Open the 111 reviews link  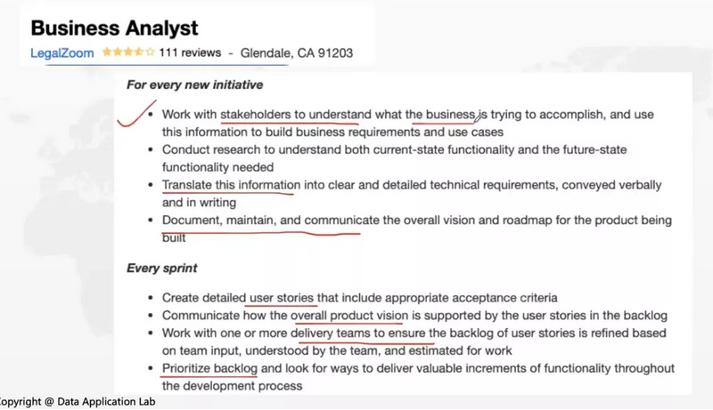coord(190,52)
